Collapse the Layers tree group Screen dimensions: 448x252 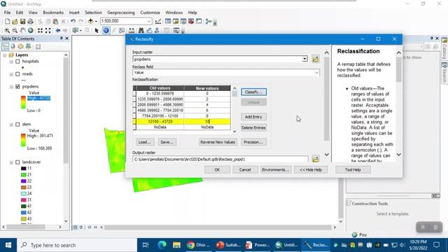pyautogui.click(x=5, y=55)
